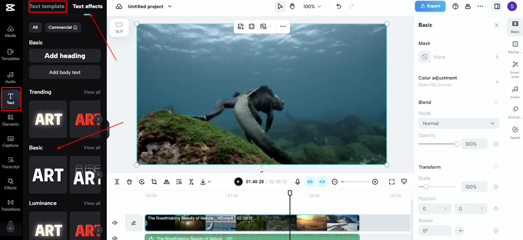Open Smart tools in right sidebar

(x=515, y=70)
